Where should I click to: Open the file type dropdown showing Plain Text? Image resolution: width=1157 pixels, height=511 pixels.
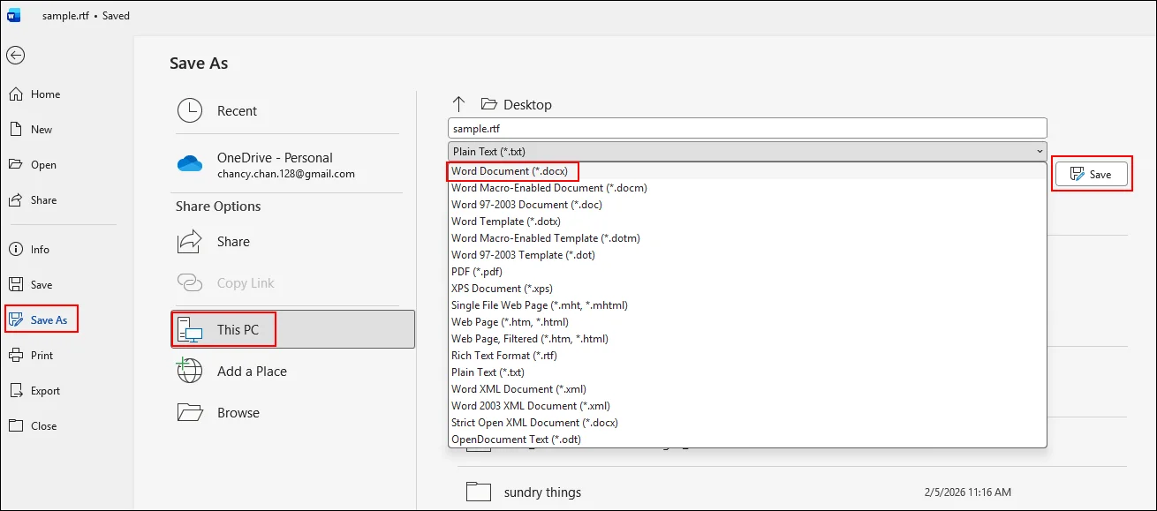pyautogui.click(x=747, y=151)
